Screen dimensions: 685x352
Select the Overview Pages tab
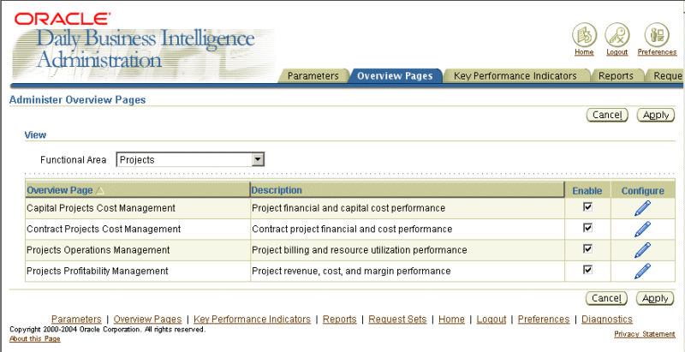(x=395, y=76)
